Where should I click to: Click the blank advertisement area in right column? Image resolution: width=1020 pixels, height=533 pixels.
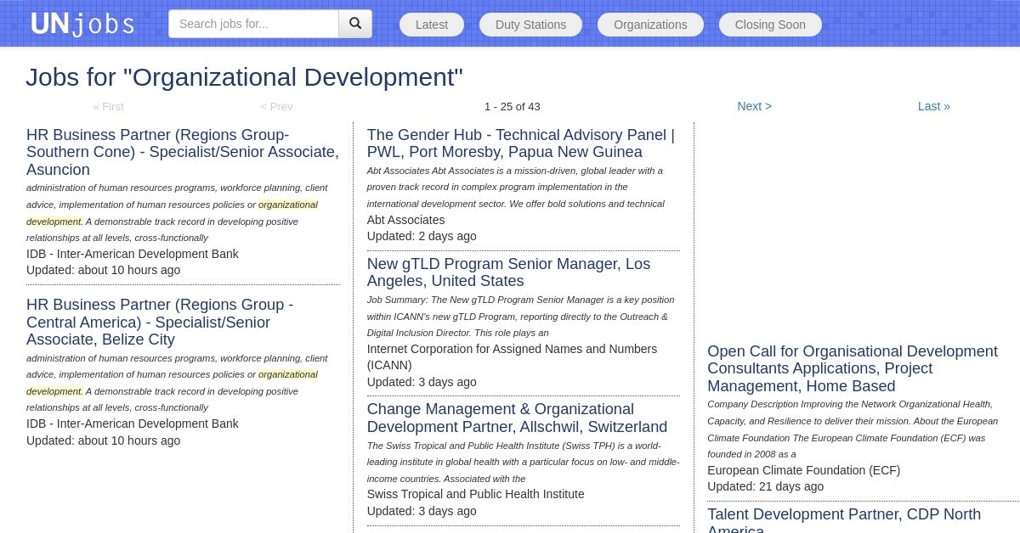857,229
